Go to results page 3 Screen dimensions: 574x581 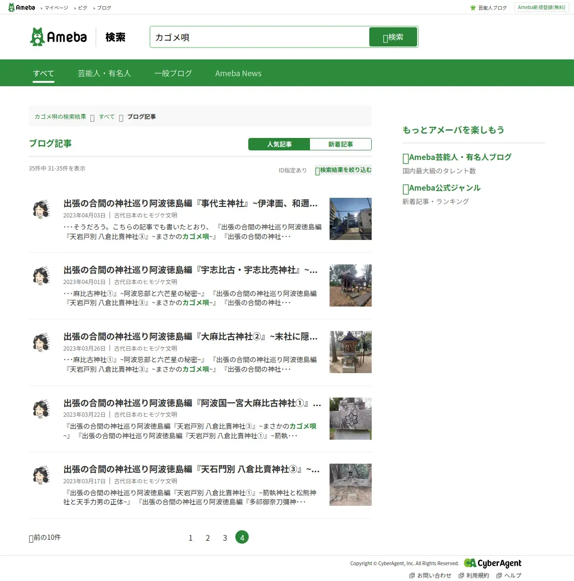[x=225, y=538]
